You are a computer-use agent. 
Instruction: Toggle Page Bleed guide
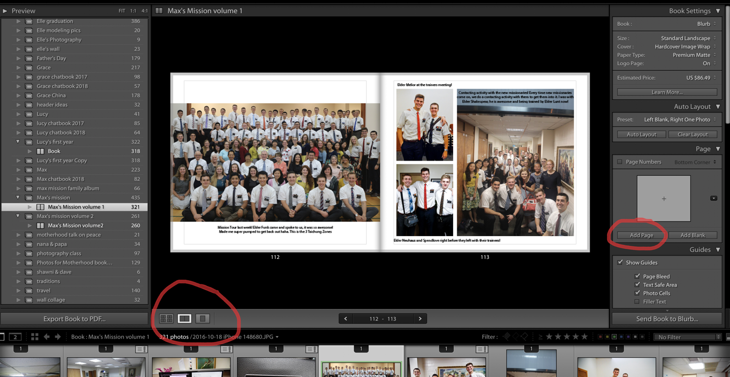click(x=637, y=276)
